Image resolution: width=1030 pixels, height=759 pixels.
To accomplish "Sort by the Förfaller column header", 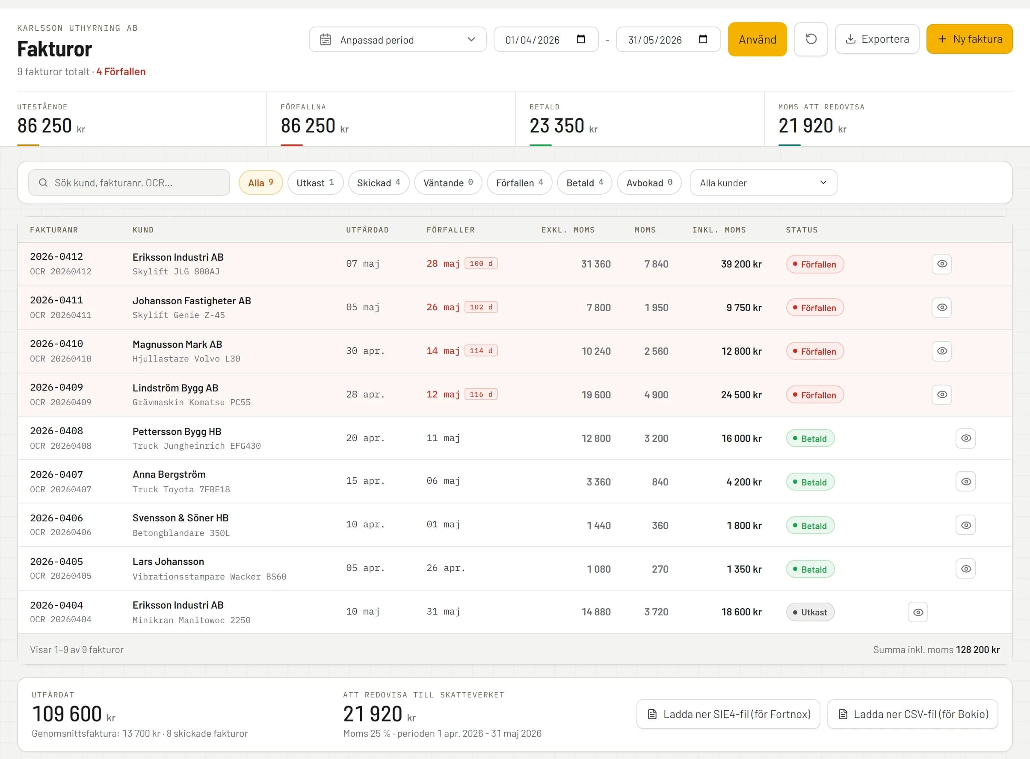I will coord(450,230).
